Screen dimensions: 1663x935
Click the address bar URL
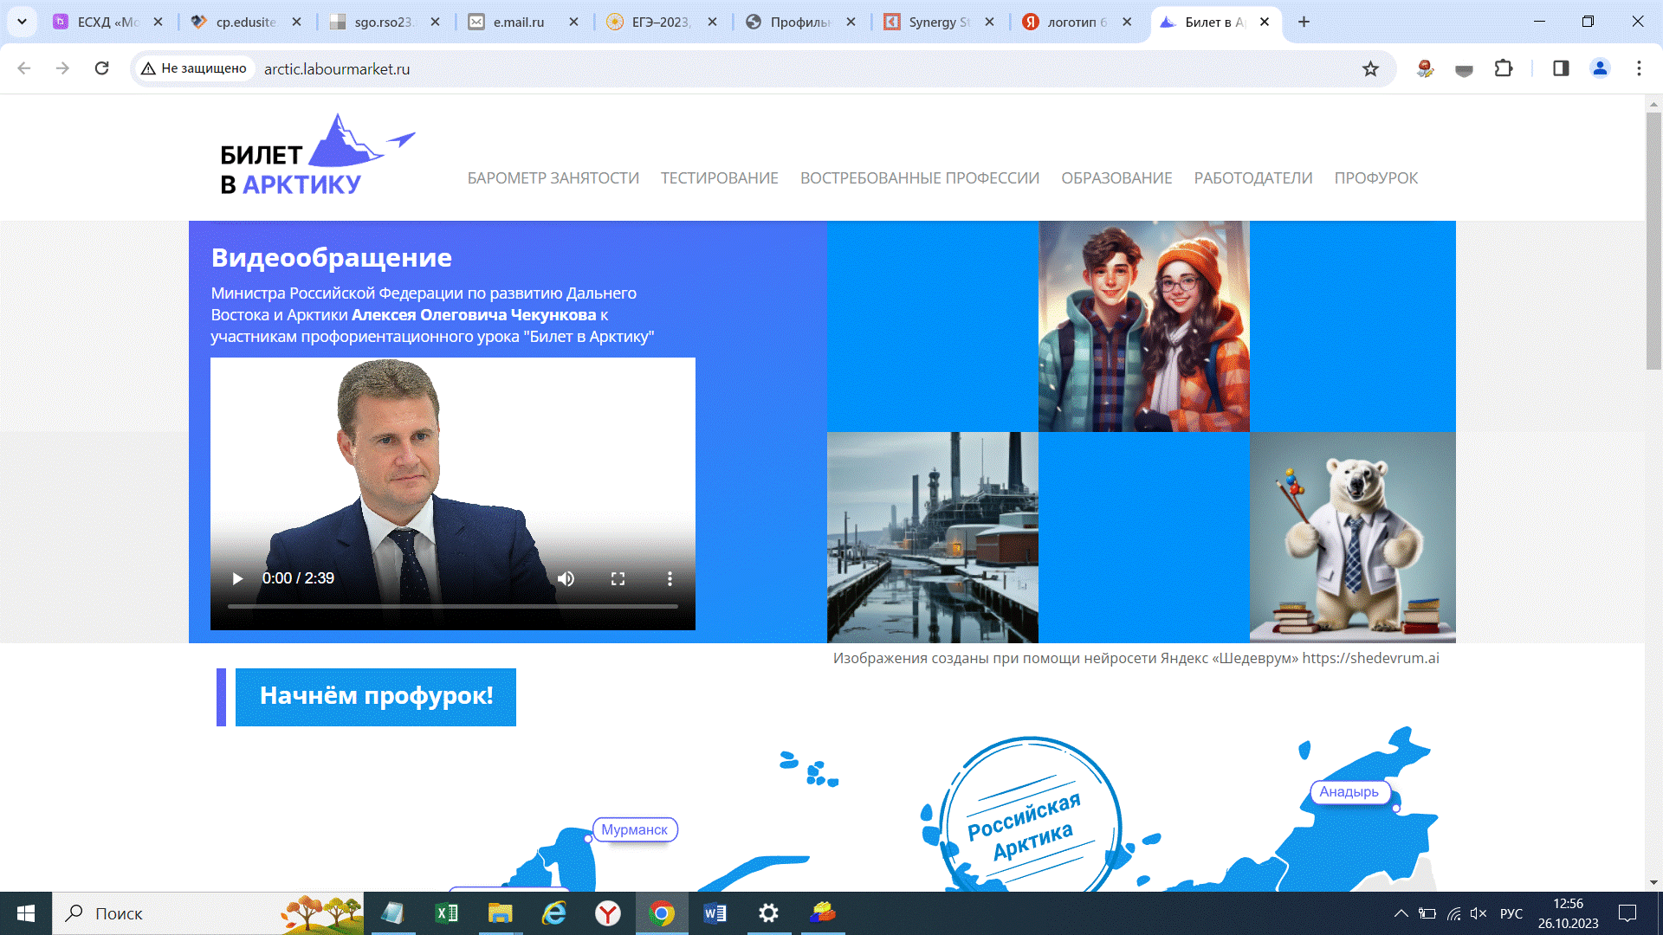coord(337,69)
